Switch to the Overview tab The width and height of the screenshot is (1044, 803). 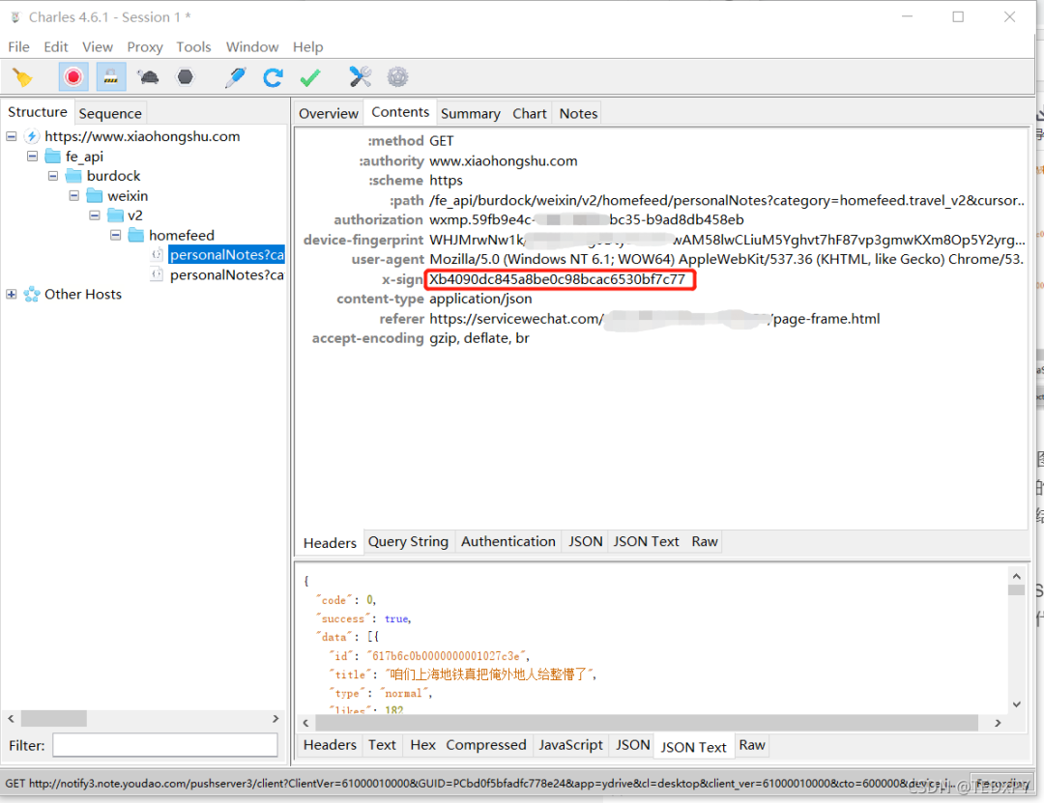329,113
